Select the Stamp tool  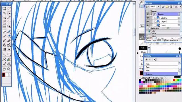[x=9, y=64]
